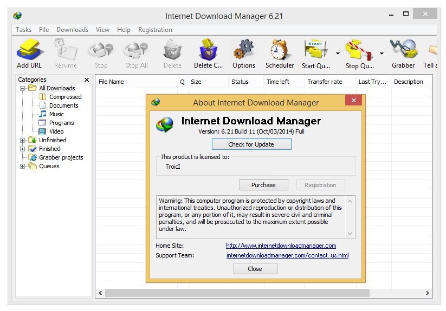Click the Music note icon

click(x=43, y=114)
